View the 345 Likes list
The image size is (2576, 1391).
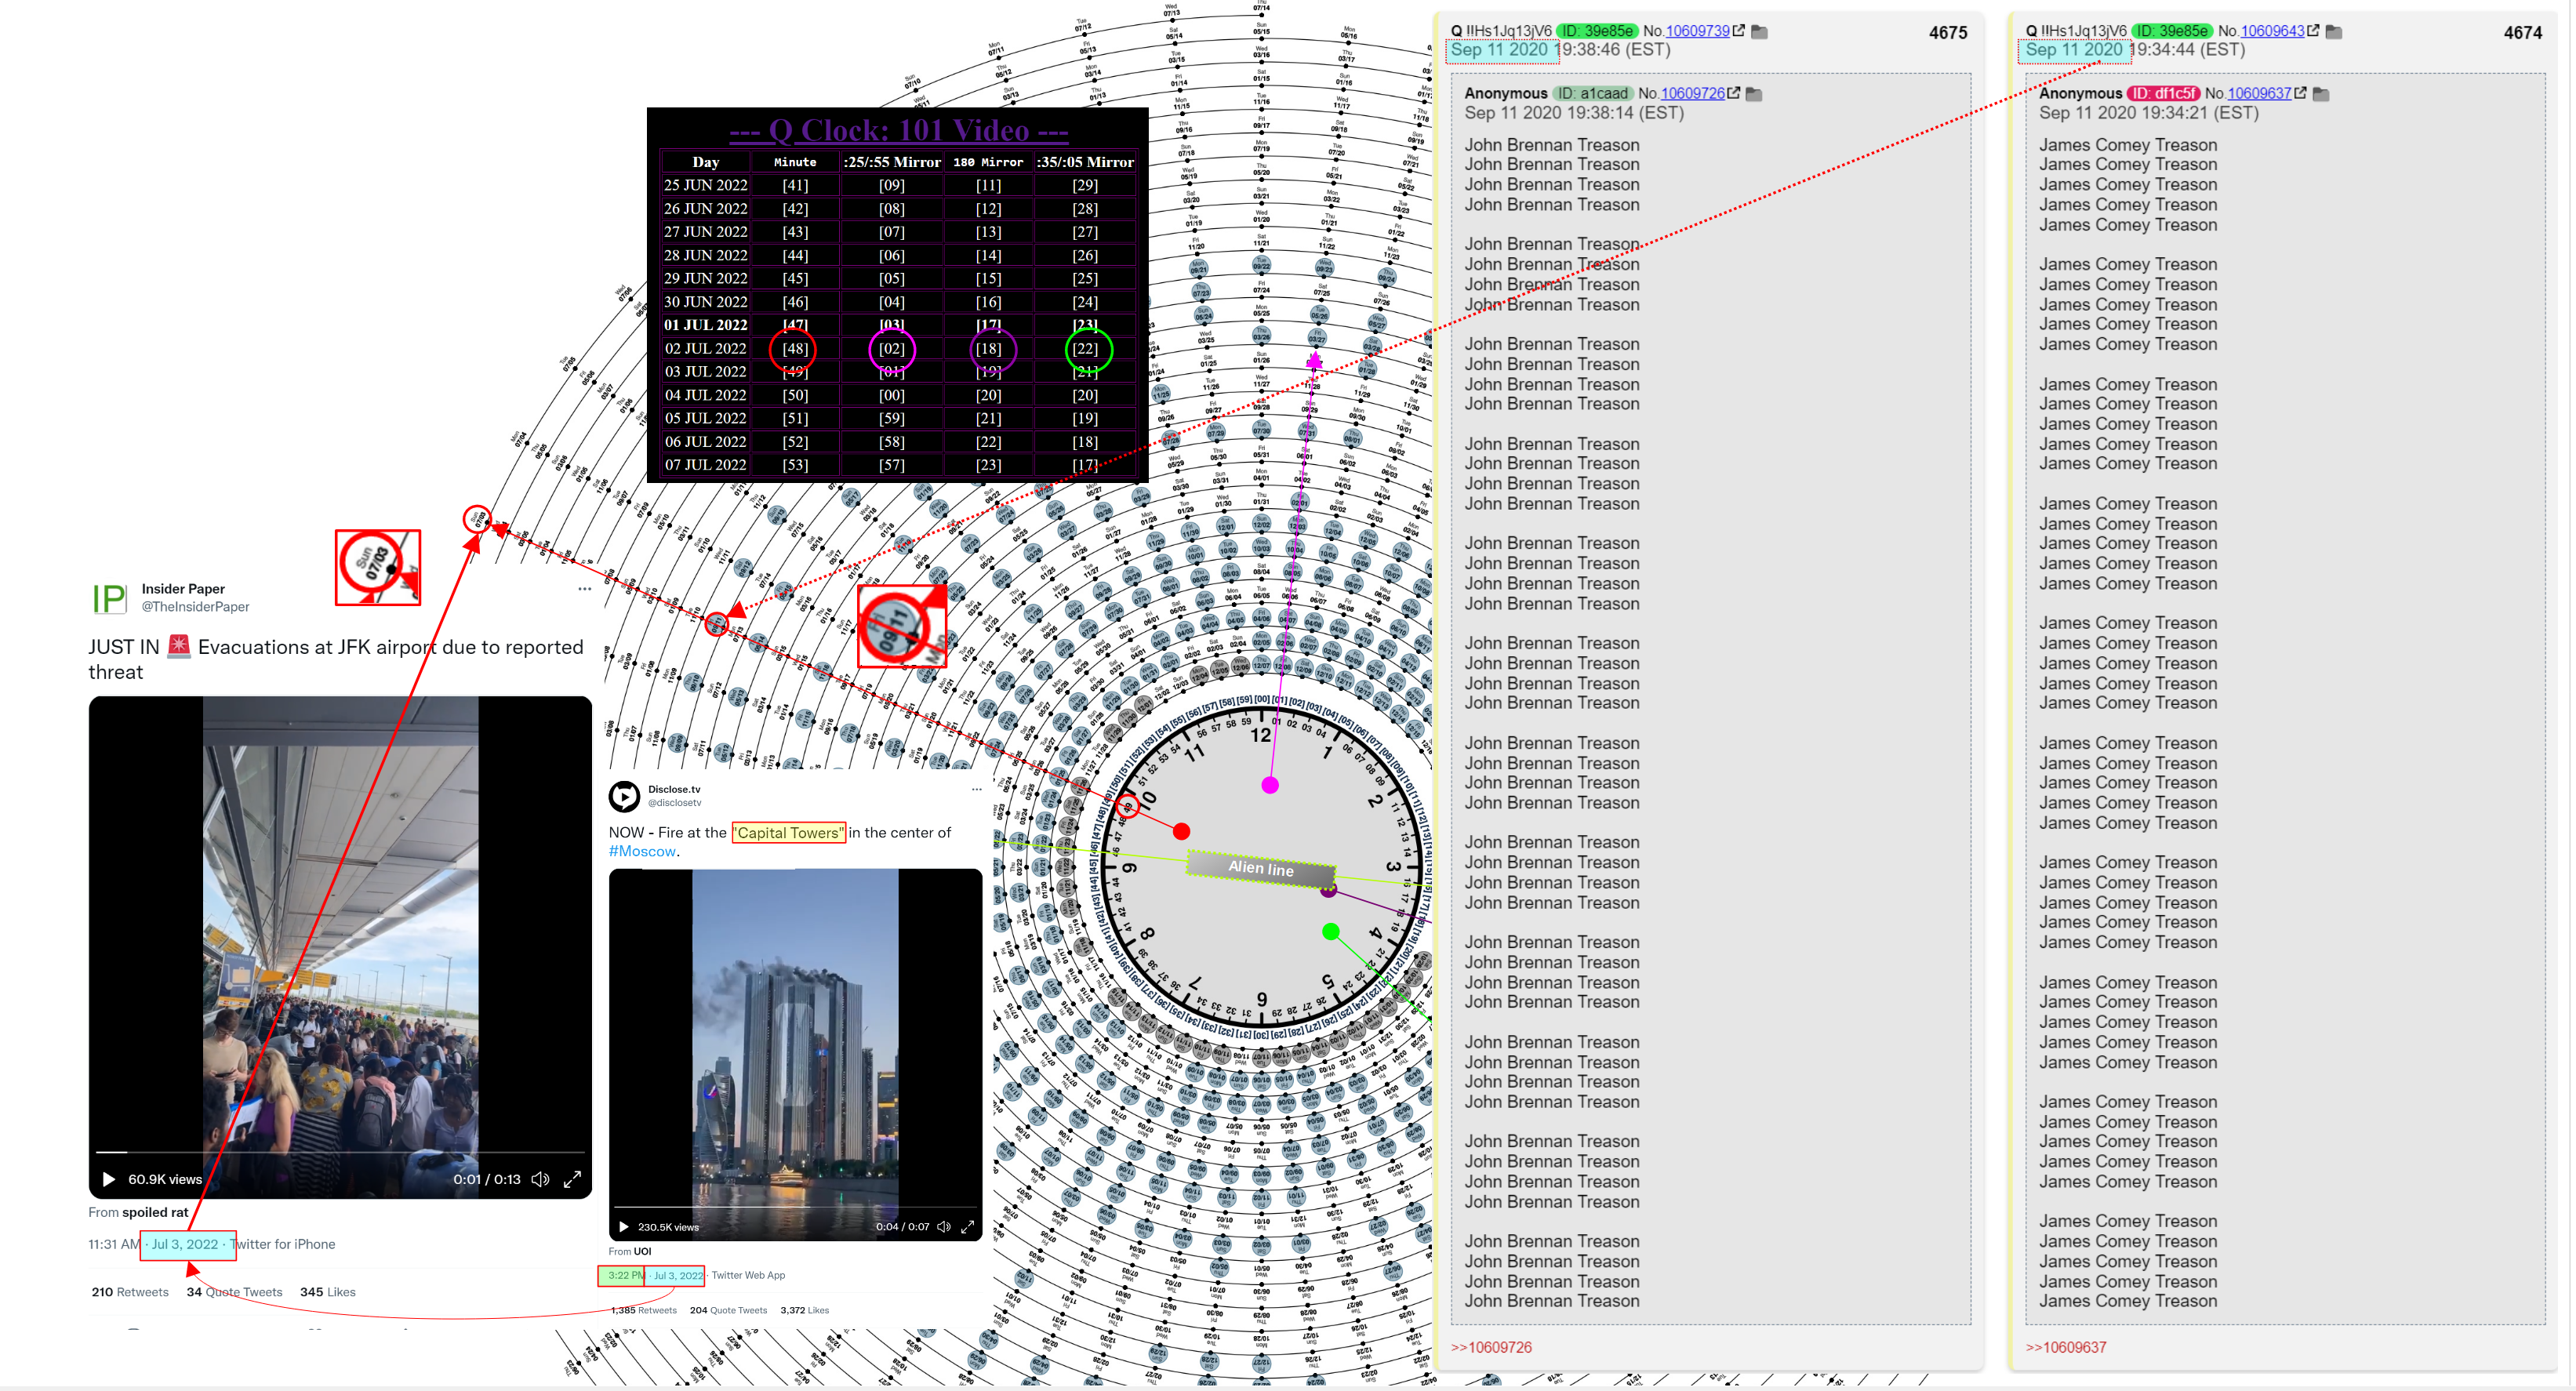[x=328, y=1292]
